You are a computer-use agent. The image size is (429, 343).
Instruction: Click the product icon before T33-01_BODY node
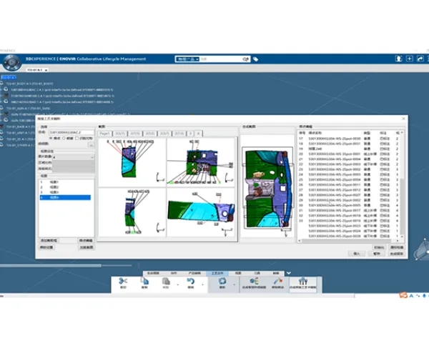point(2,84)
